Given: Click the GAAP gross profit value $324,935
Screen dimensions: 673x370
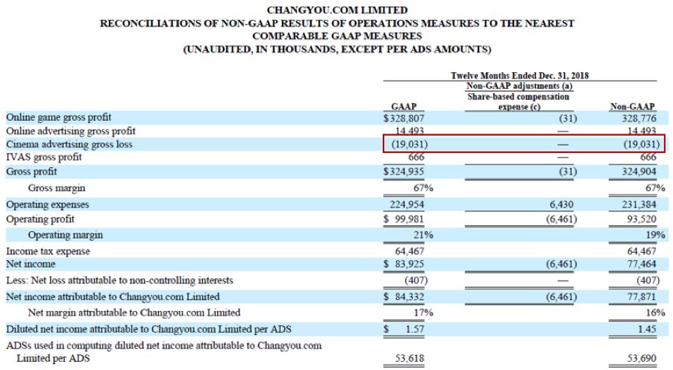Looking at the screenshot, I should (x=405, y=172).
